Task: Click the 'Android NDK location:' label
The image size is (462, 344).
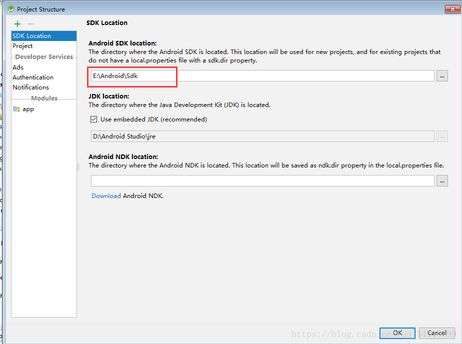Action: (x=123, y=156)
